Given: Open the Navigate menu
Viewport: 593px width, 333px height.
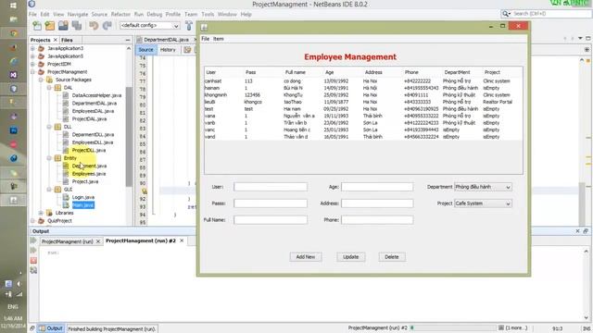Looking at the screenshot, I should click(78, 15).
